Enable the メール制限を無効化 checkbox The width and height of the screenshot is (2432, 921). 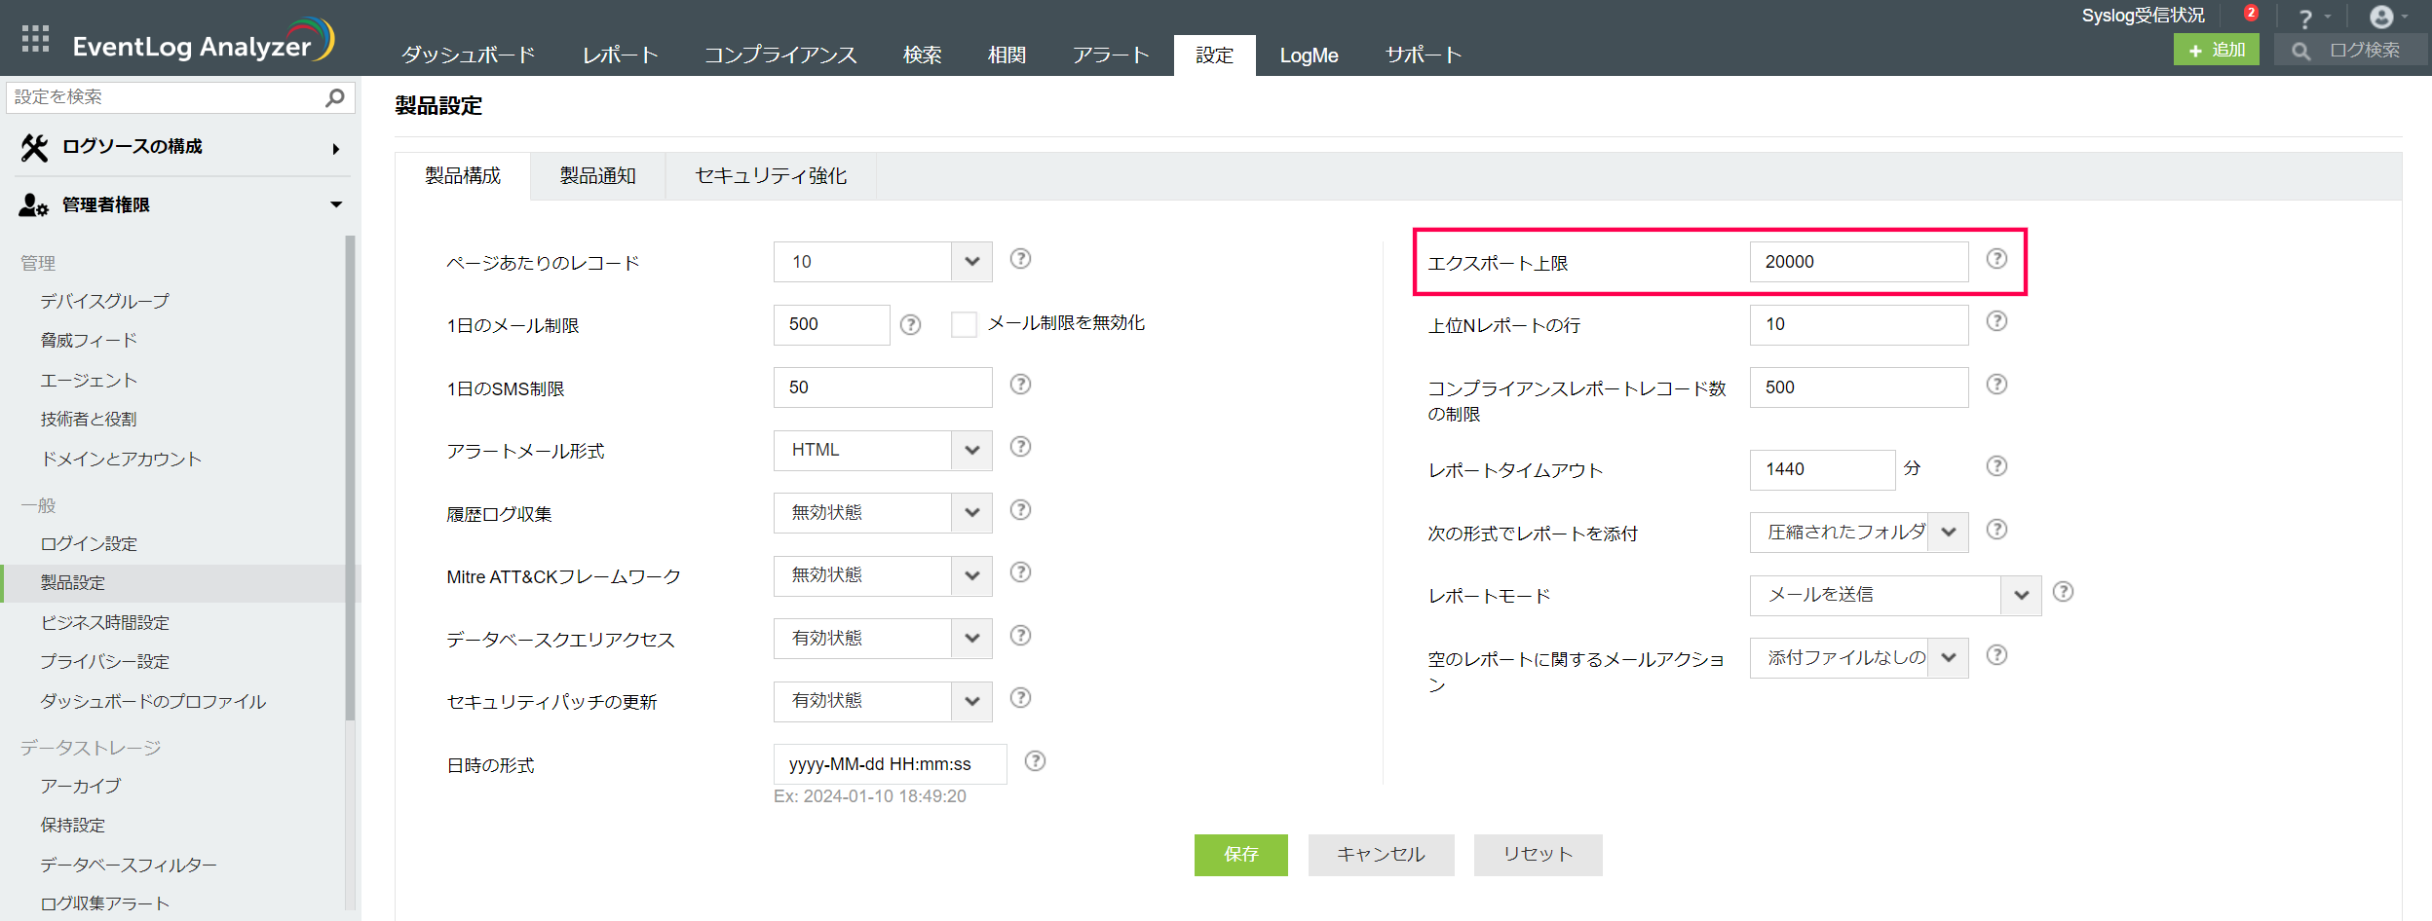pyautogui.click(x=964, y=324)
